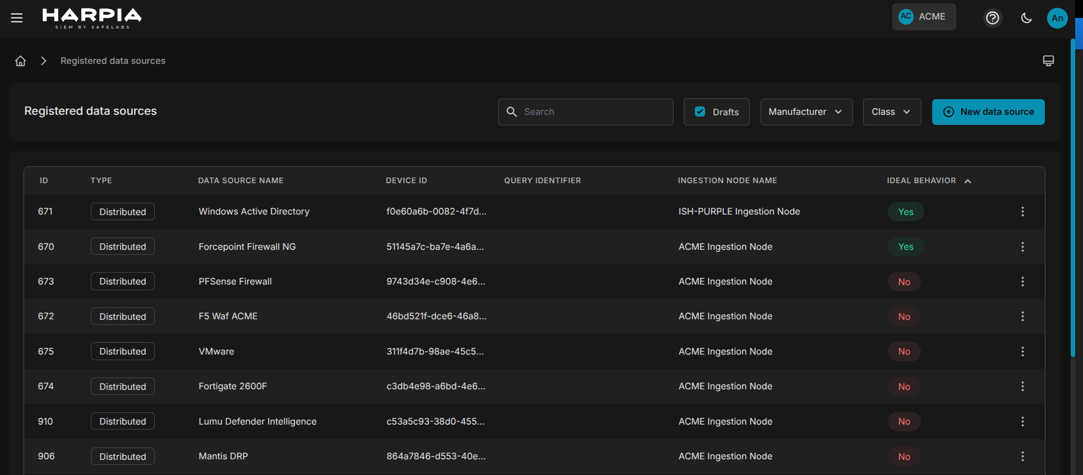
Task: Sort by Query Identifier header
Action: click(x=542, y=180)
